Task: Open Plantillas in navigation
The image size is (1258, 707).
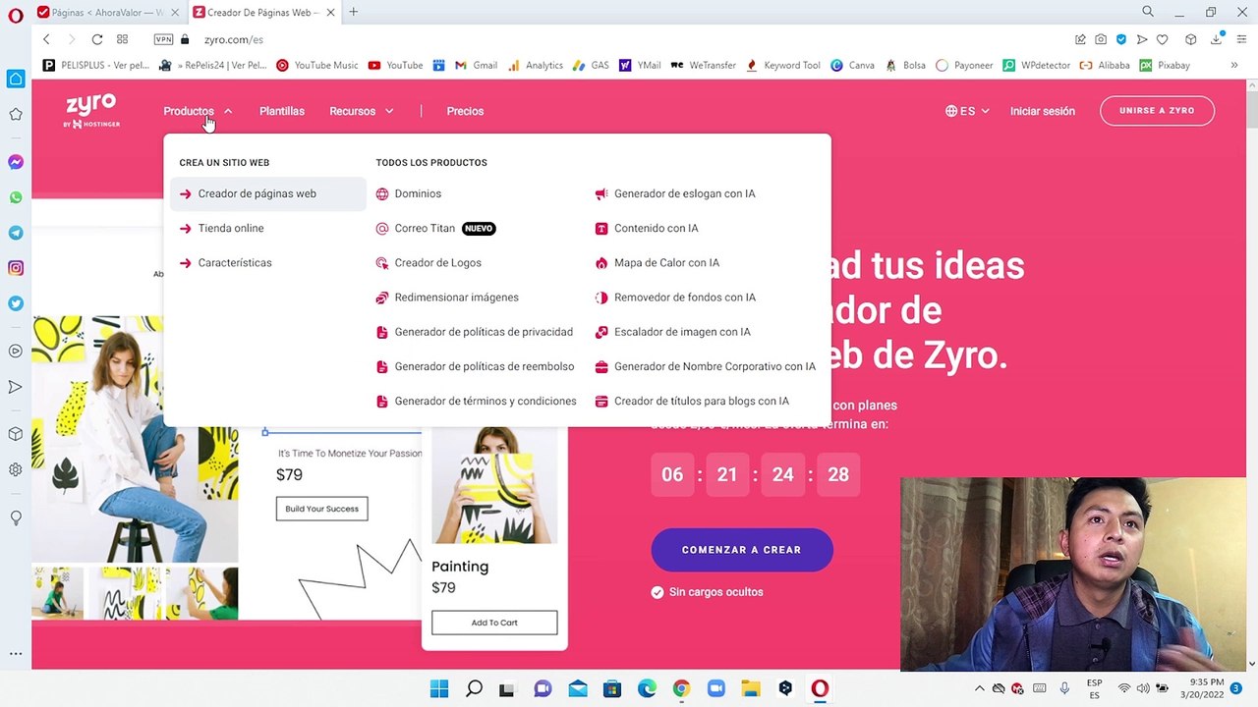Action: tap(282, 111)
